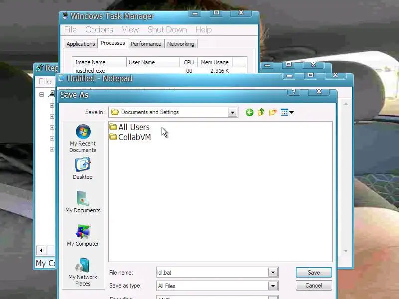
Task: Create a new folder icon
Action: click(273, 112)
